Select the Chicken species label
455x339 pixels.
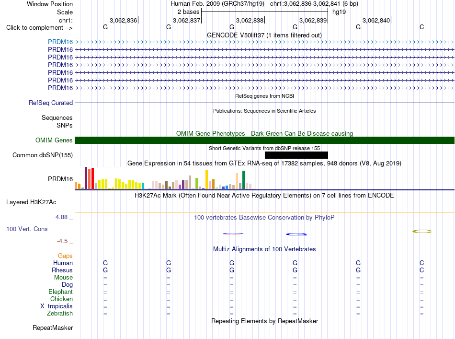click(x=61, y=299)
